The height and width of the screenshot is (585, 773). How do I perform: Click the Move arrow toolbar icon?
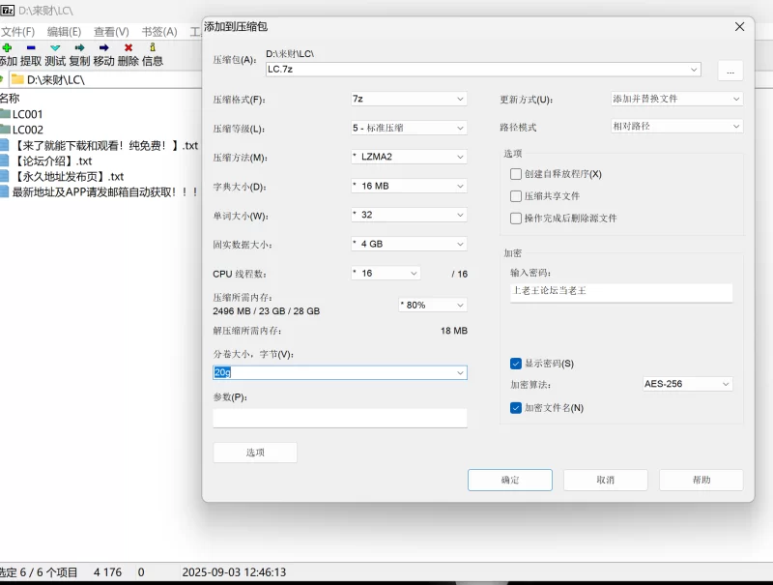pos(103,47)
